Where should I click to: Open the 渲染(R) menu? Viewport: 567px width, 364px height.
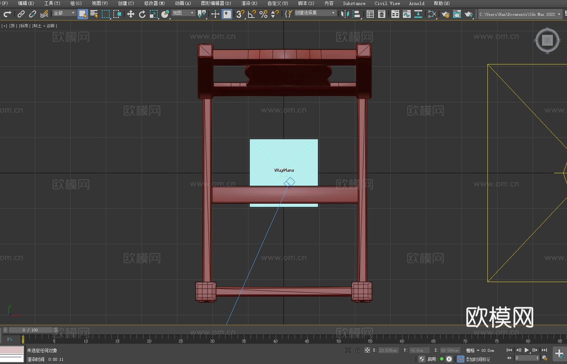coord(249,3)
